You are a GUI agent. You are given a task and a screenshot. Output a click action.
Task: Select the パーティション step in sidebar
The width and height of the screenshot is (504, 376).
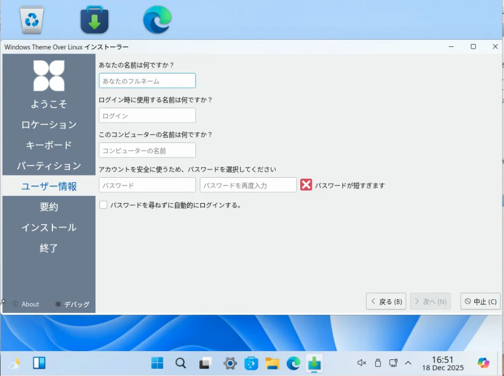(x=49, y=166)
